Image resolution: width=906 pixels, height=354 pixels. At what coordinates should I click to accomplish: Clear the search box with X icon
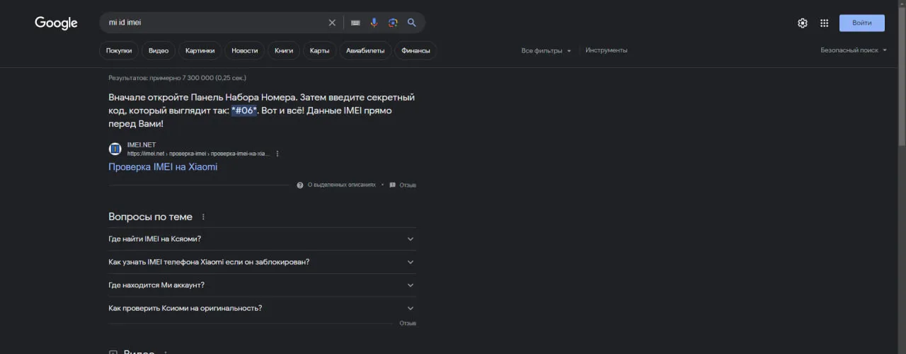point(332,23)
